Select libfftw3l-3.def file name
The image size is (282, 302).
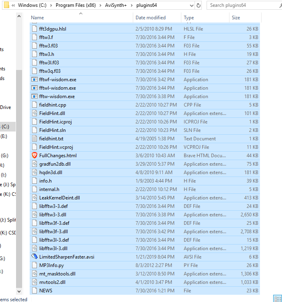54,240
